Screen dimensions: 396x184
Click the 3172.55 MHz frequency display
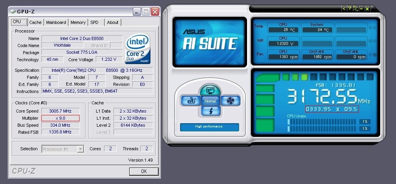[x=329, y=97]
